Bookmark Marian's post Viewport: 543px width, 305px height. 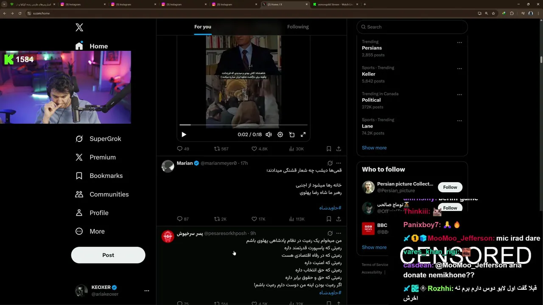tap(329, 219)
